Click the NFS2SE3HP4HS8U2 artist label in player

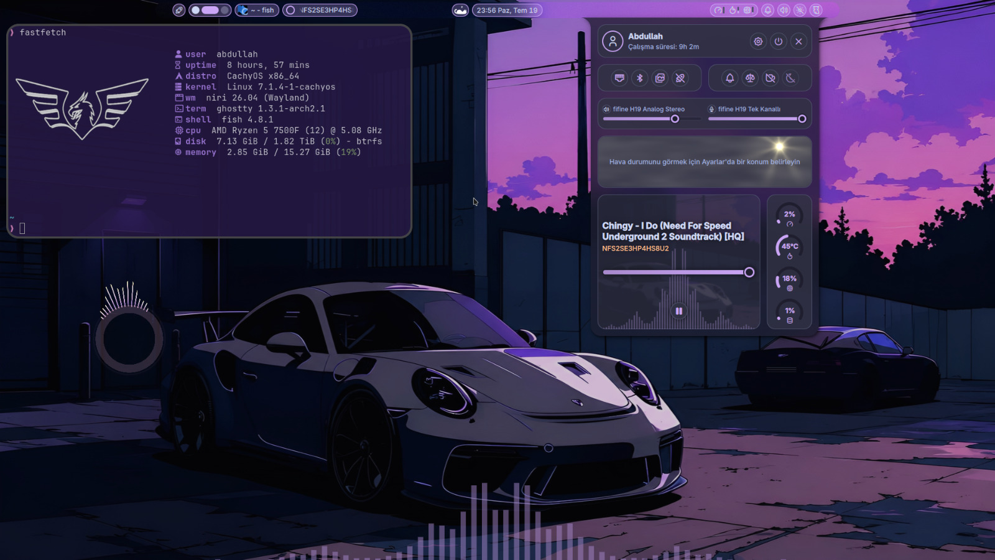click(636, 248)
